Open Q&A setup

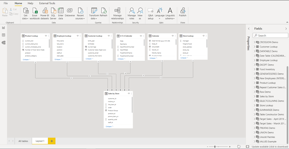[x=150, y=14]
